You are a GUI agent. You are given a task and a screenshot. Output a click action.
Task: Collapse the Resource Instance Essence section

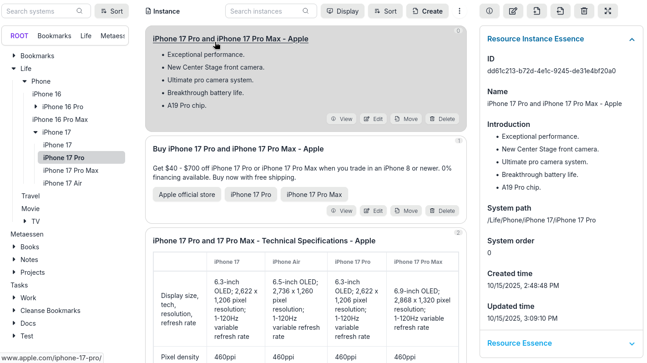632,40
